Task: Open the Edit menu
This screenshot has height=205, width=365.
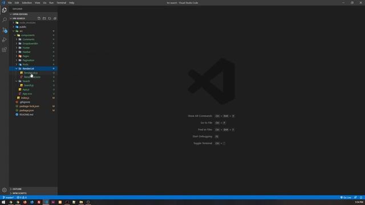Action: point(17,3)
